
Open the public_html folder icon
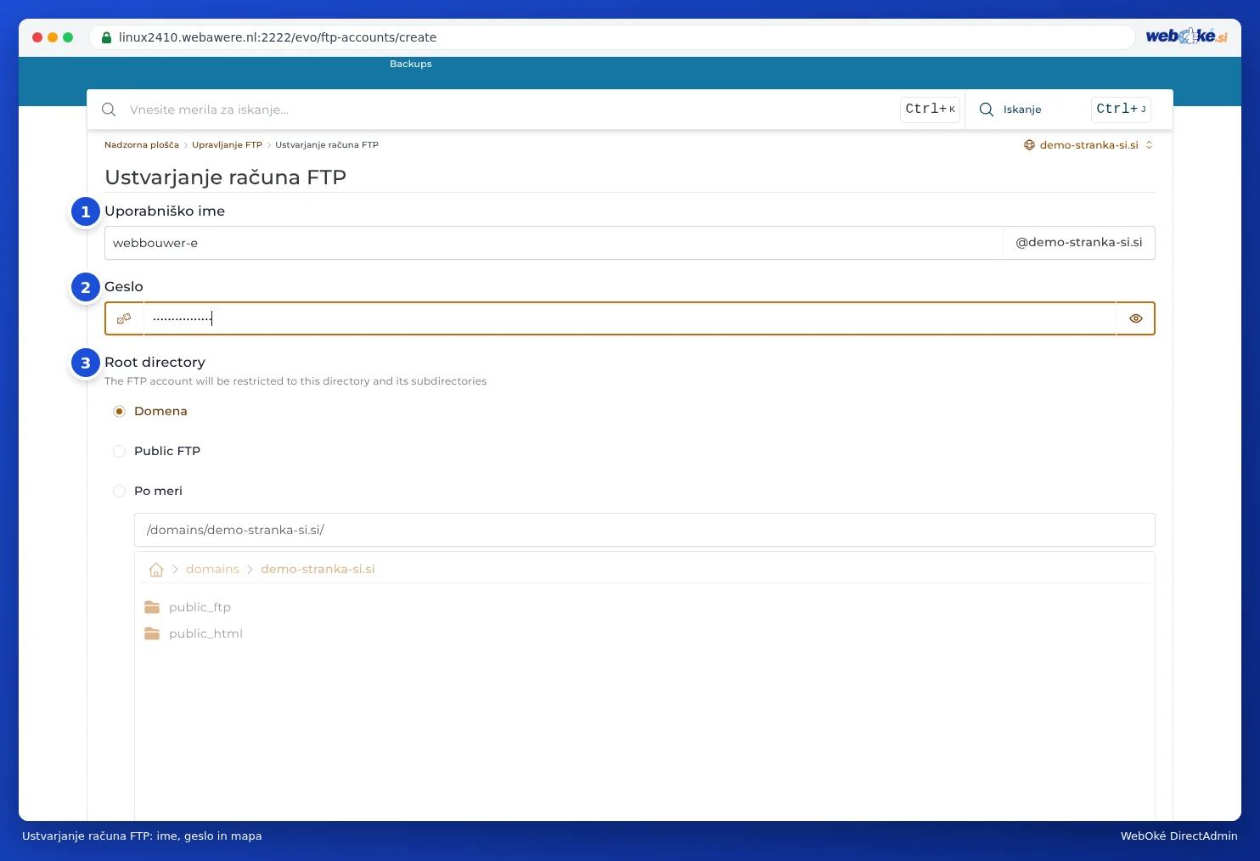[152, 633]
